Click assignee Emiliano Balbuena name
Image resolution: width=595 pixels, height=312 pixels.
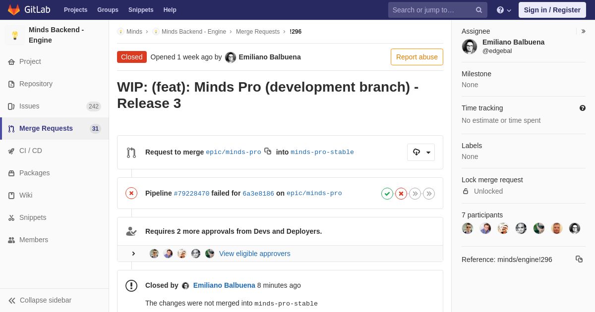point(513,42)
